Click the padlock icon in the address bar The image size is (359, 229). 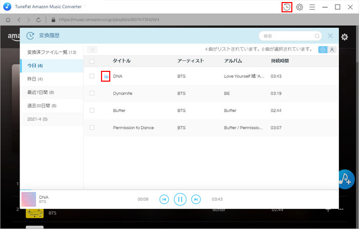53,20
